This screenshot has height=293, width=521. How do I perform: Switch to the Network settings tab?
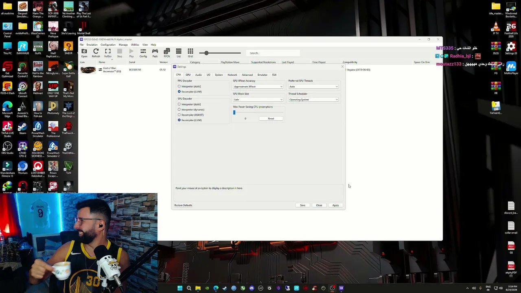click(x=232, y=75)
